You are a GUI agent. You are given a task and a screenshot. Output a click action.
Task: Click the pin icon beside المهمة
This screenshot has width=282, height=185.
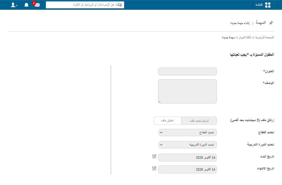point(271,23)
